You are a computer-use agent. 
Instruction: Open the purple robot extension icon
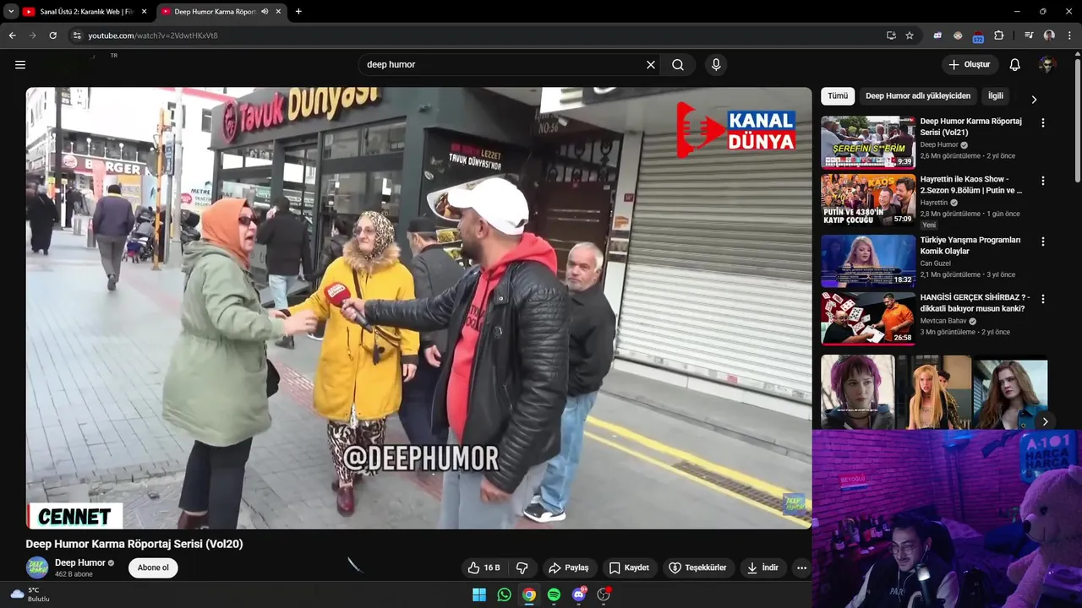pos(937,35)
